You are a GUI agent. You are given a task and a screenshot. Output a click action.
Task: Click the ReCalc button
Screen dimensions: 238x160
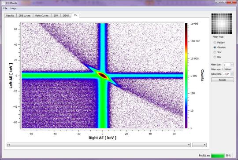click(223, 80)
